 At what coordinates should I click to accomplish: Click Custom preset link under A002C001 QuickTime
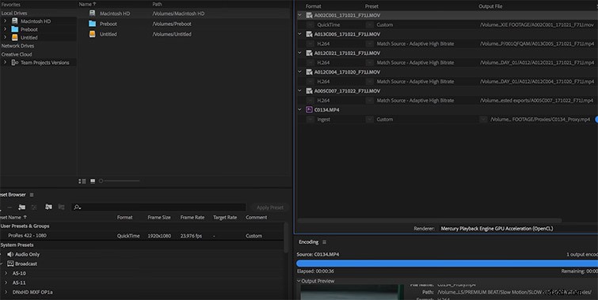(384, 25)
